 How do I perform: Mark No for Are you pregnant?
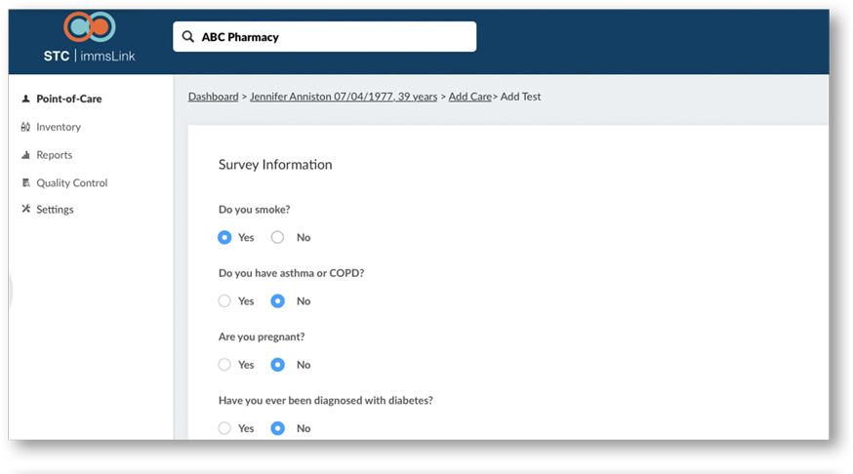[x=277, y=365]
